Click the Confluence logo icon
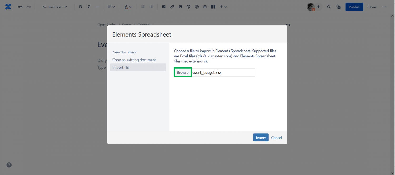Screen dimensions: 395x175 8,7
